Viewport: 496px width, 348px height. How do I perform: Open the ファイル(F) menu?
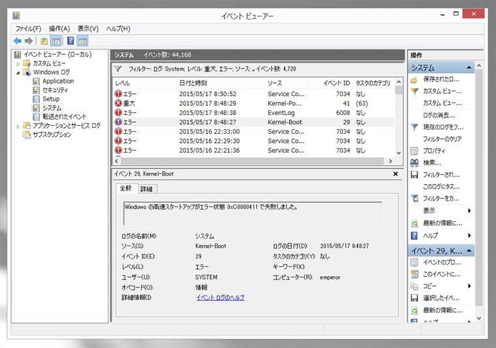[29, 29]
